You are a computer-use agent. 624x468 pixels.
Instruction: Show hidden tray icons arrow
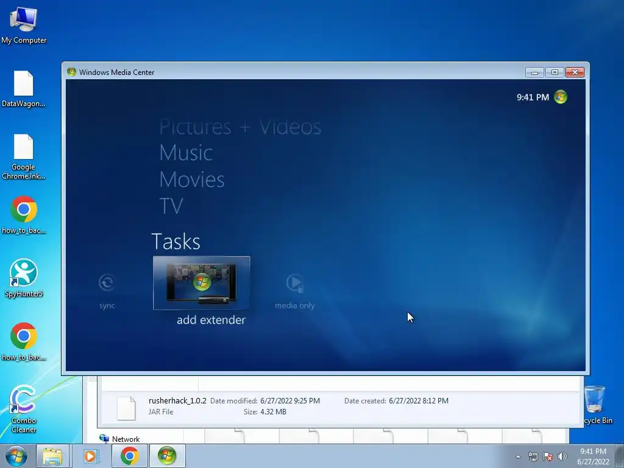518,456
